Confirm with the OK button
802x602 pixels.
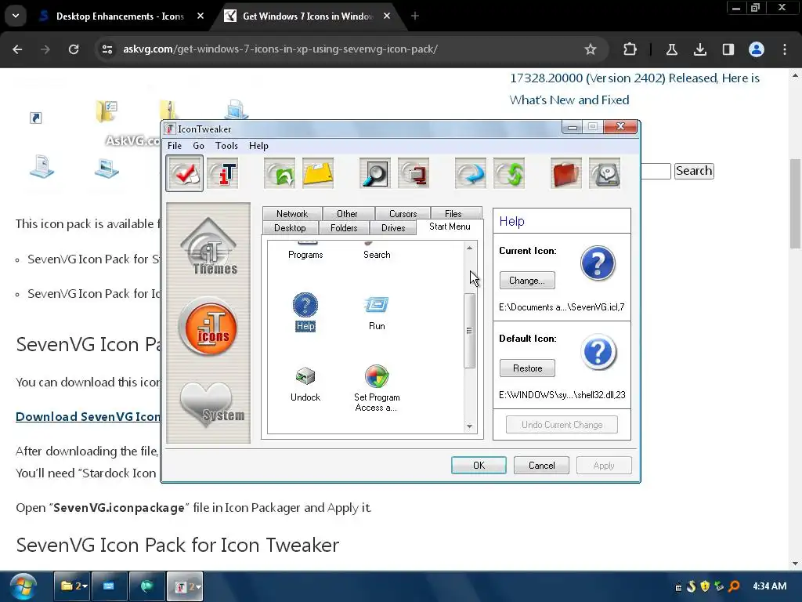click(x=479, y=466)
